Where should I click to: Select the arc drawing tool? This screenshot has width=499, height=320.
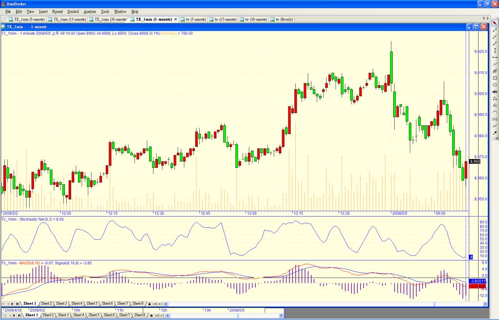click(x=495, y=112)
